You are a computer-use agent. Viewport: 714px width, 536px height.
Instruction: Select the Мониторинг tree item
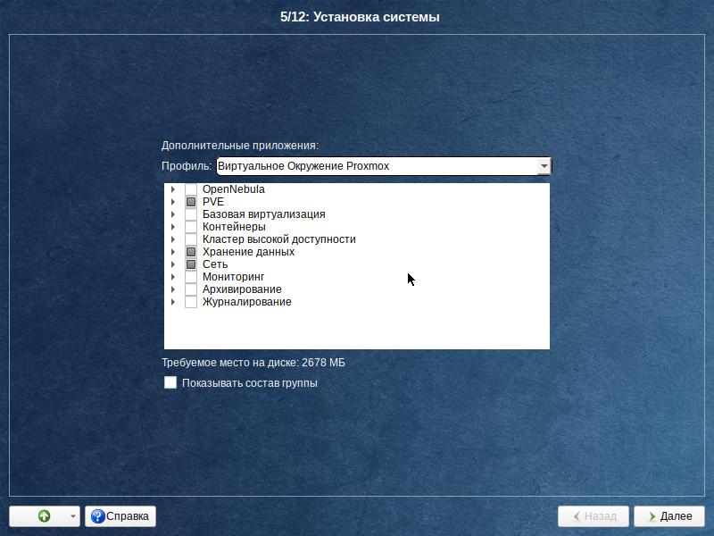(x=233, y=277)
